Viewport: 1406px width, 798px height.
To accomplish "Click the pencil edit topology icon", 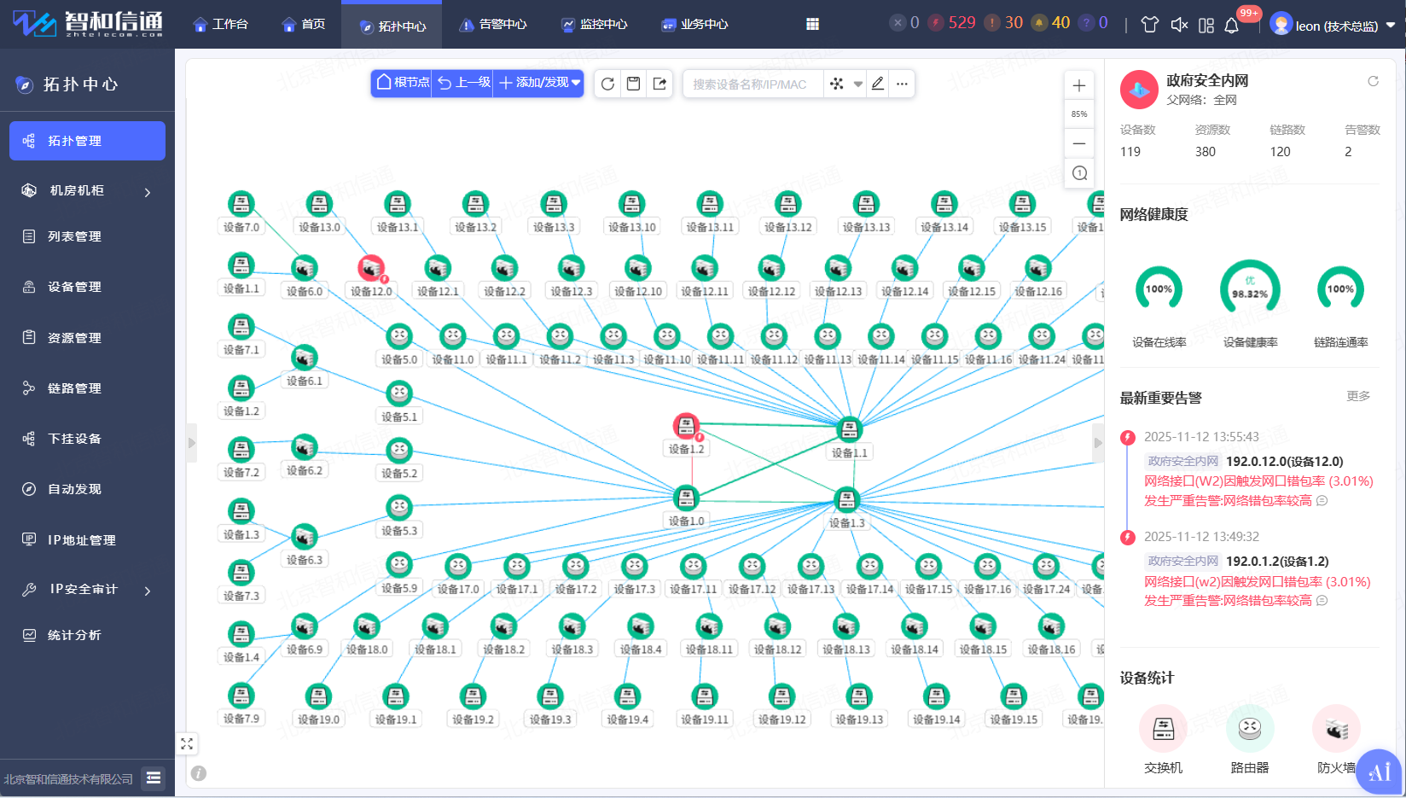I will (878, 84).
